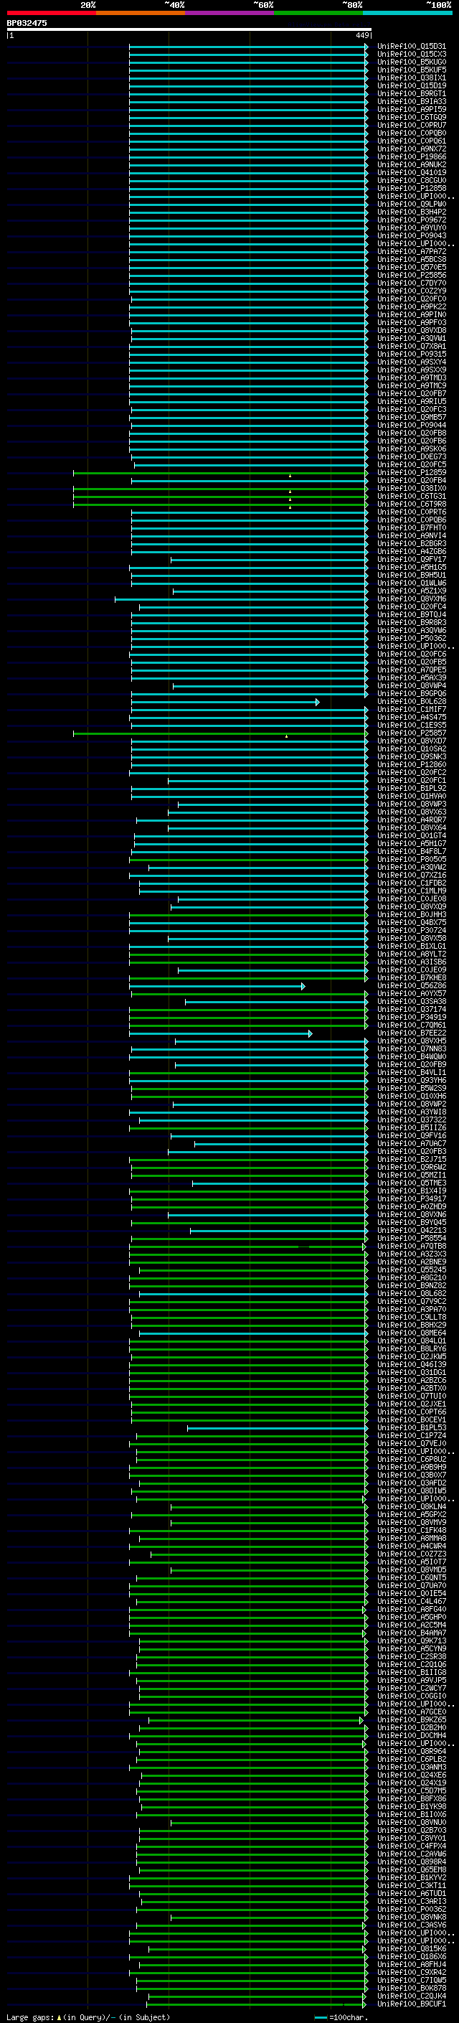The height and width of the screenshot is (2023, 459).
Task: Open hit UniRef100_P25856
Action: tap(412, 276)
